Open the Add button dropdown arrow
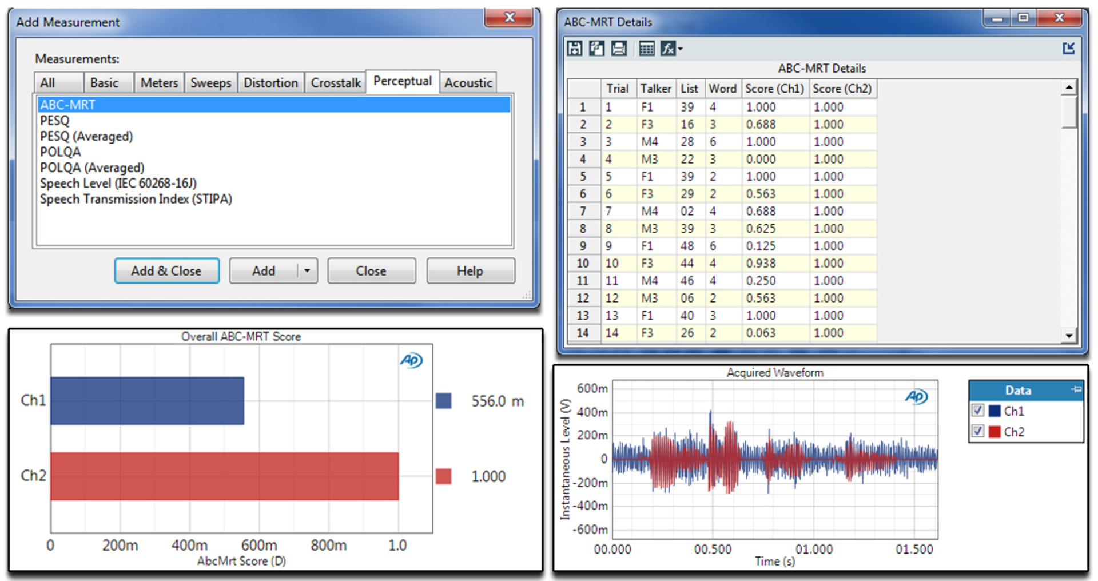Viewport: 1098px width, 581px height. [307, 270]
